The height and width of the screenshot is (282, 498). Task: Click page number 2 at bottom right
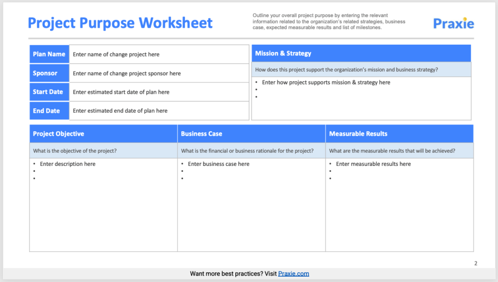[x=476, y=263]
